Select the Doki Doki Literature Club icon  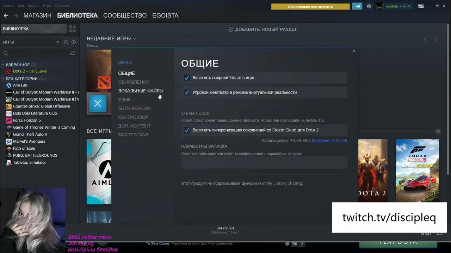coord(9,113)
